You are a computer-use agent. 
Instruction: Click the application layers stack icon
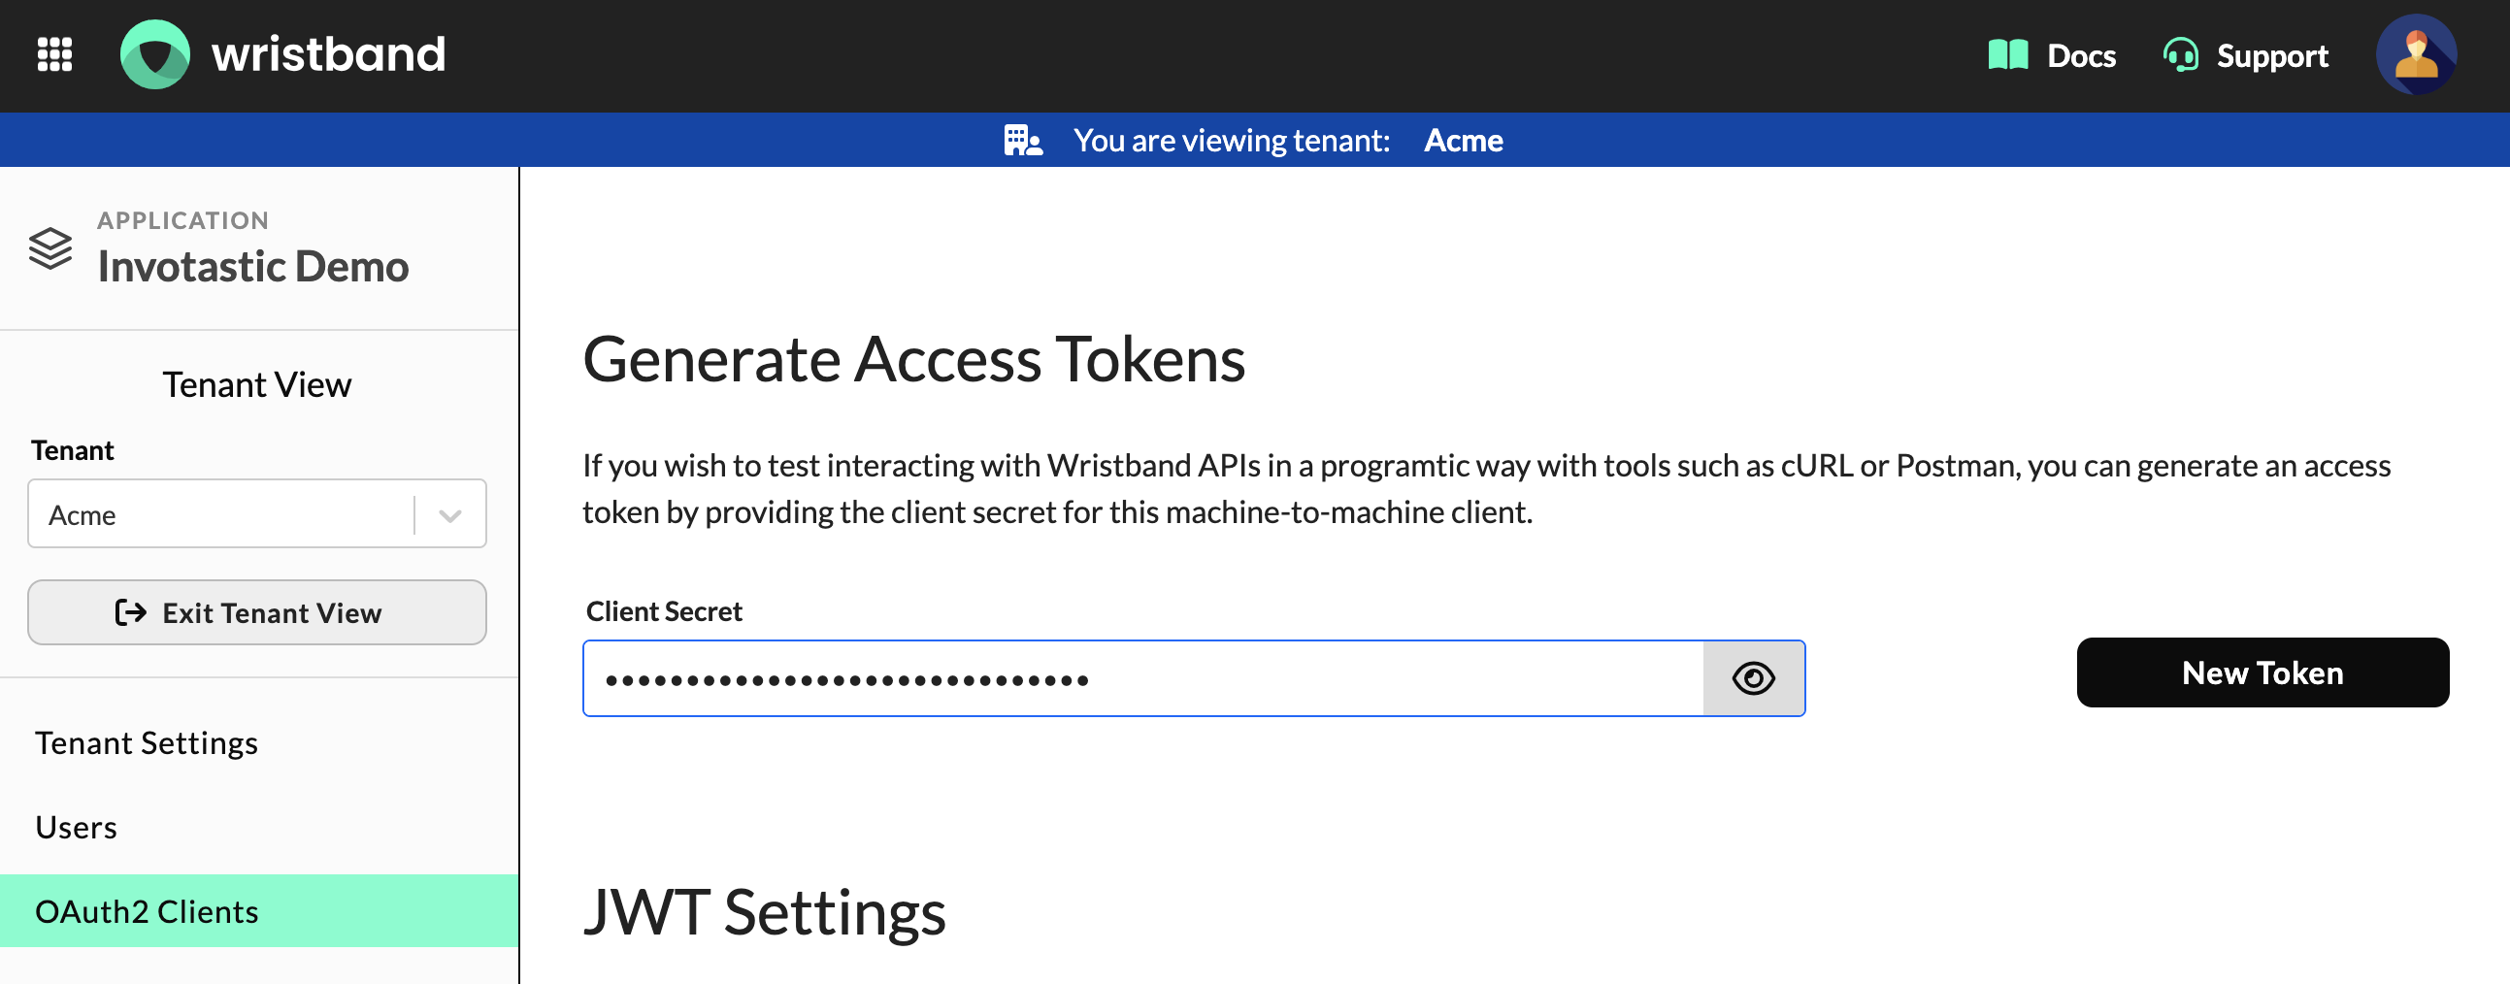pyautogui.click(x=50, y=248)
